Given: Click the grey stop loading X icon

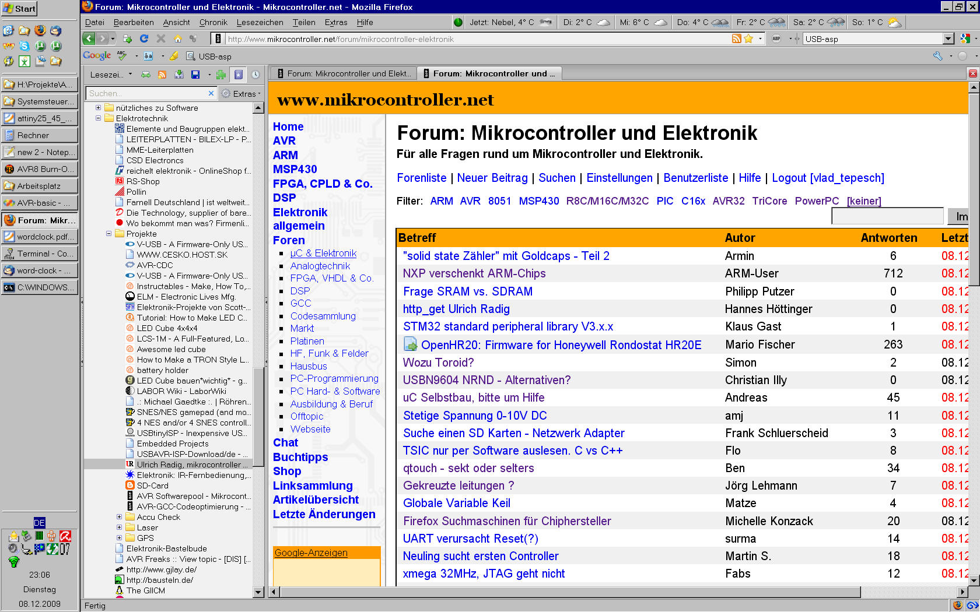Looking at the screenshot, I should tap(161, 39).
